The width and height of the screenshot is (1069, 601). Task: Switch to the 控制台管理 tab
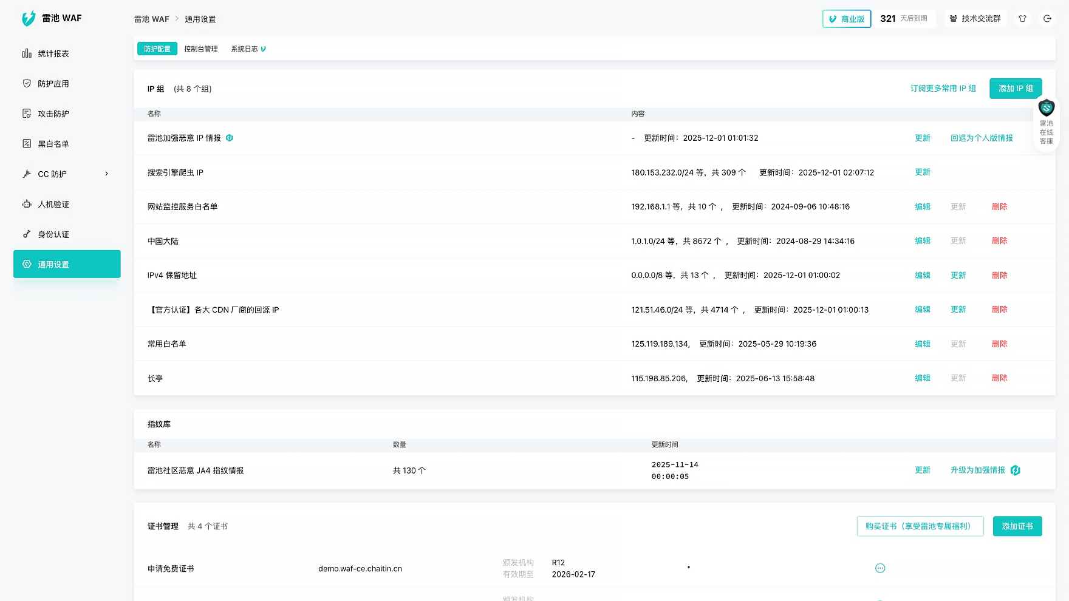click(x=201, y=49)
